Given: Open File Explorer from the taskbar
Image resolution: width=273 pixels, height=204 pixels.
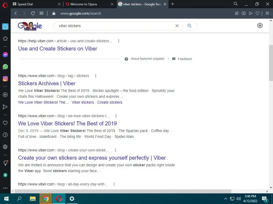Looking at the screenshot, I should click(33, 199).
